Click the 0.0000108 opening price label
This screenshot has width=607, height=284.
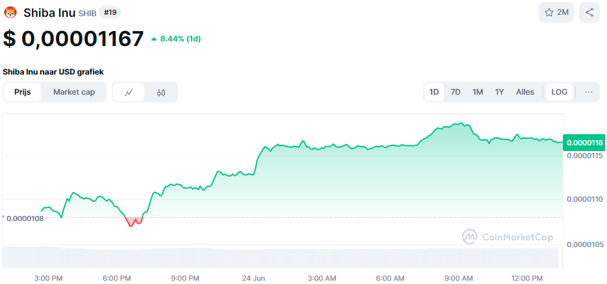pos(25,218)
